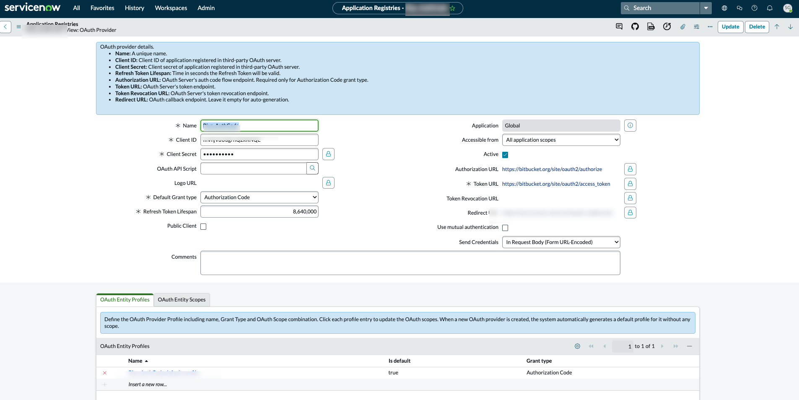
Task: Click the Refresh Token Lifespan field
Action: pyautogui.click(x=259, y=212)
